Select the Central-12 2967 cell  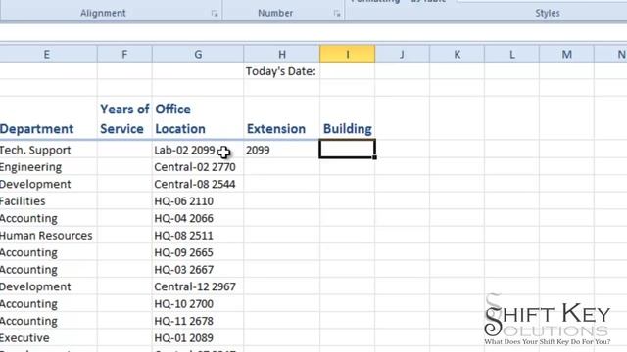click(198, 286)
